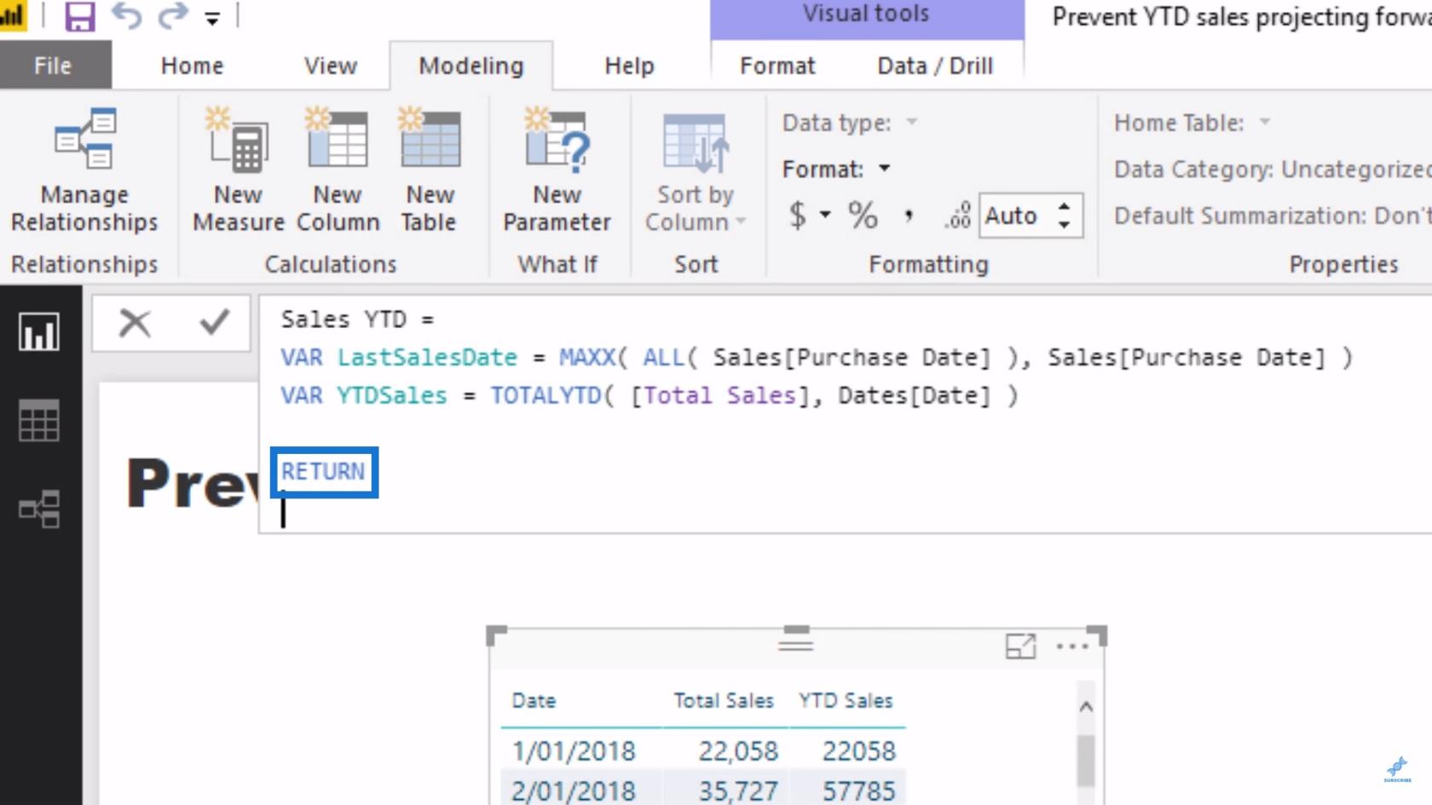Select the 22058 YTD Sales cell
Image resolution: width=1432 pixels, height=805 pixels.
(858, 750)
